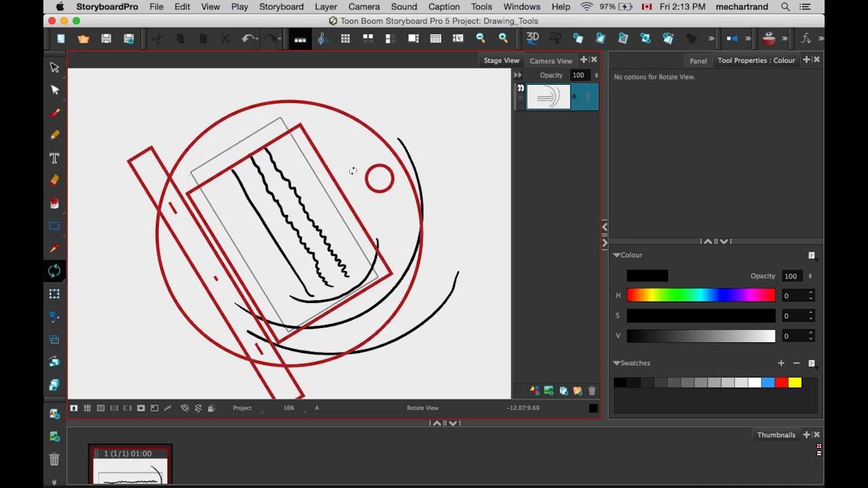Select the Eraser tool
868x488 pixels.
tap(54, 180)
